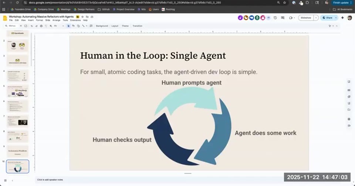Show all comments icon
This screenshot has height=186, width=355.
(x=283, y=18)
